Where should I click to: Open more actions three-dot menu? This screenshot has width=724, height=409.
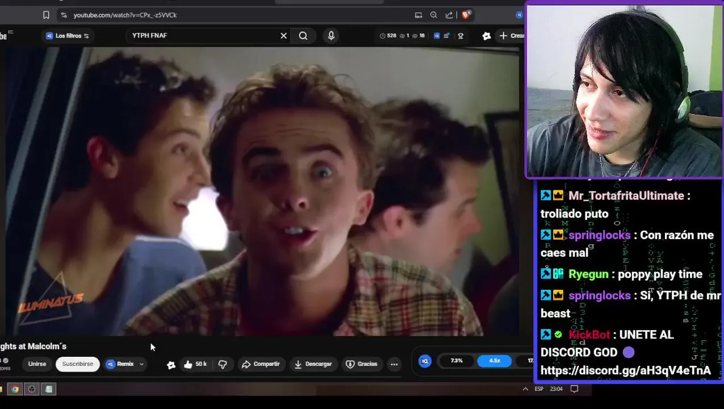pyautogui.click(x=394, y=364)
